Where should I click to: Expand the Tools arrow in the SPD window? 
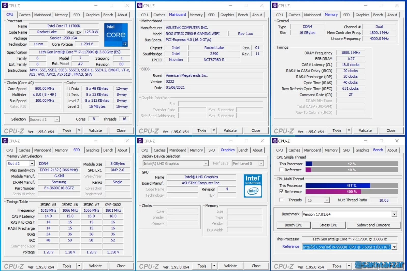pos(79,266)
